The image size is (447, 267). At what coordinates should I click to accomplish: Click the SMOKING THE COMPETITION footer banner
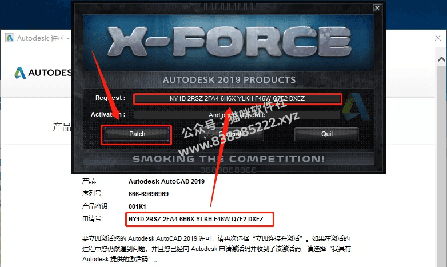229,158
